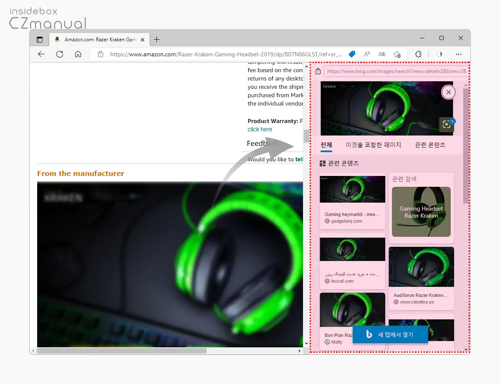This screenshot has width=500, height=384.
Task: Click the lock icon in Bing sidebar
Action: point(318,71)
